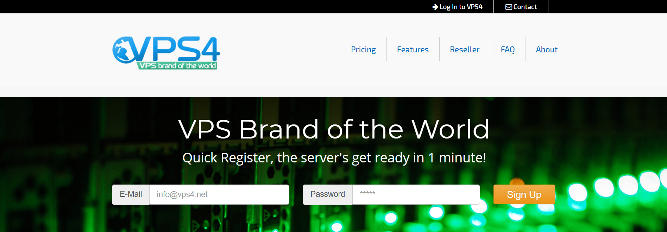
Task: Click the 'Quick Register' subtitle text
Action: pyautogui.click(x=334, y=158)
